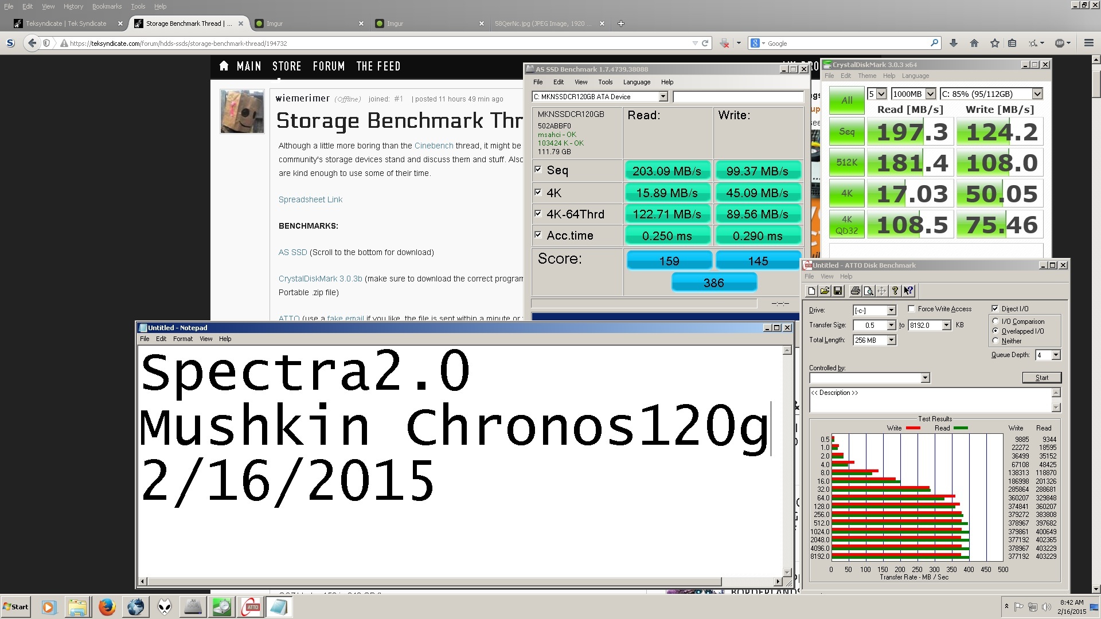Open Firefox Downloads arrow icon
This screenshot has width=1101, height=619.
[954, 43]
